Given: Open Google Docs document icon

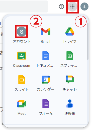Looking at the screenshot, I should pyautogui.click(x=46, y=55).
